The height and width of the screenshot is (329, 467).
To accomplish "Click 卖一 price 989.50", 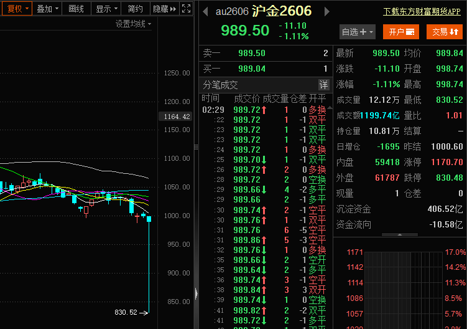I will coord(252,53).
